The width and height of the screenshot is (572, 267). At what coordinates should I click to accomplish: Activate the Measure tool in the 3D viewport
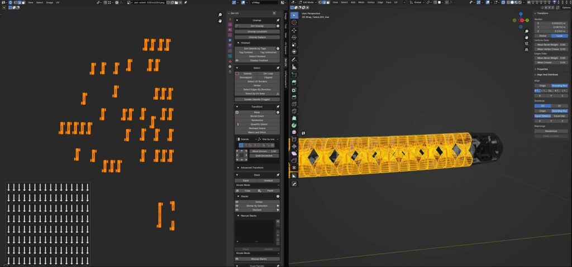(x=294, y=67)
